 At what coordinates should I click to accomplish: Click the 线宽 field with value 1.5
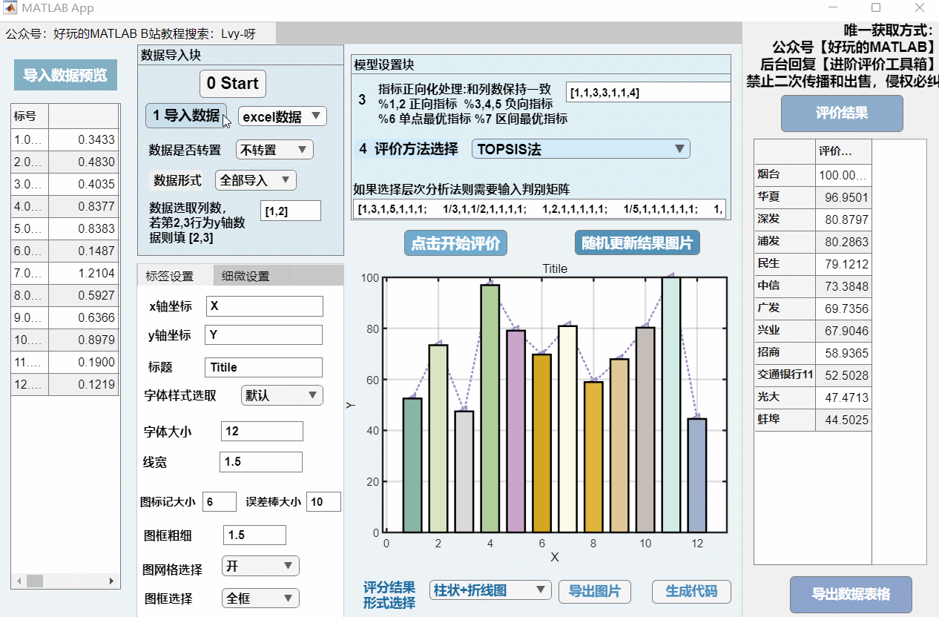coord(261,461)
